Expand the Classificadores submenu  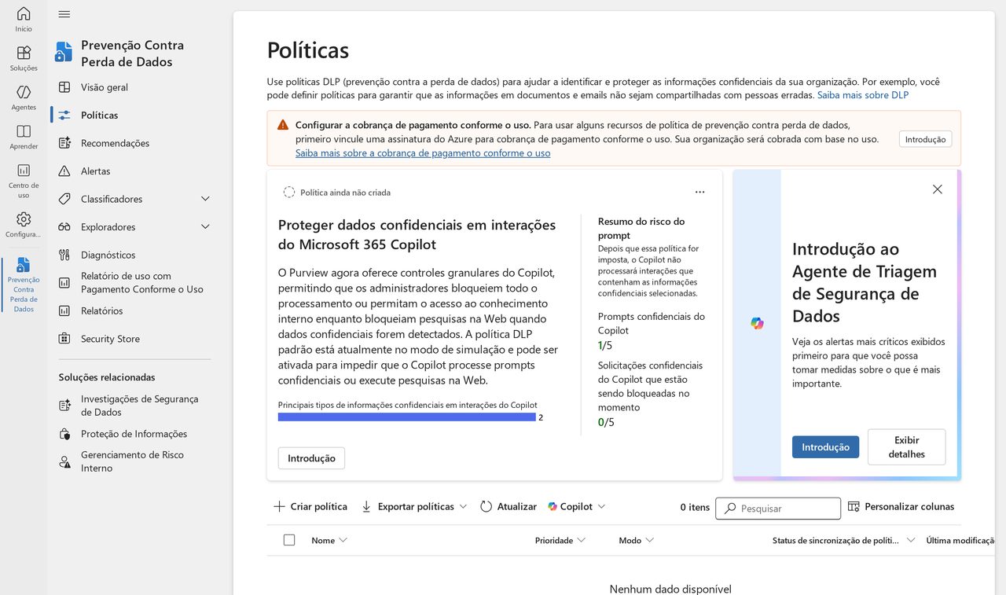pos(205,199)
